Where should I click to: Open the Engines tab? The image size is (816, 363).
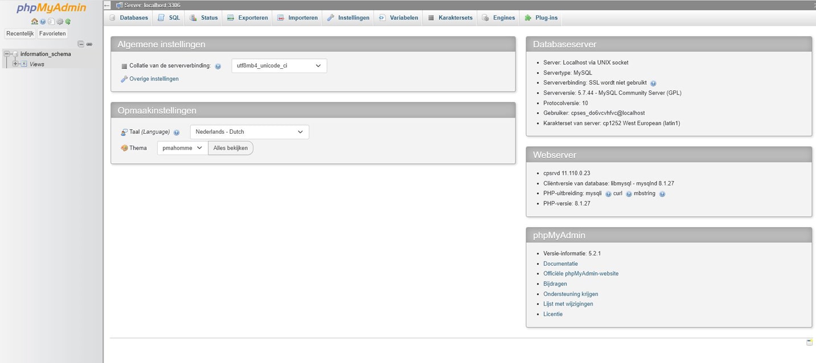pos(498,18)
